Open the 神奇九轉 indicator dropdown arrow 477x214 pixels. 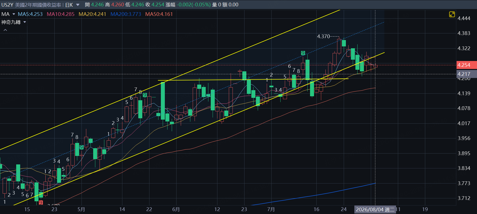click(25, 22)
